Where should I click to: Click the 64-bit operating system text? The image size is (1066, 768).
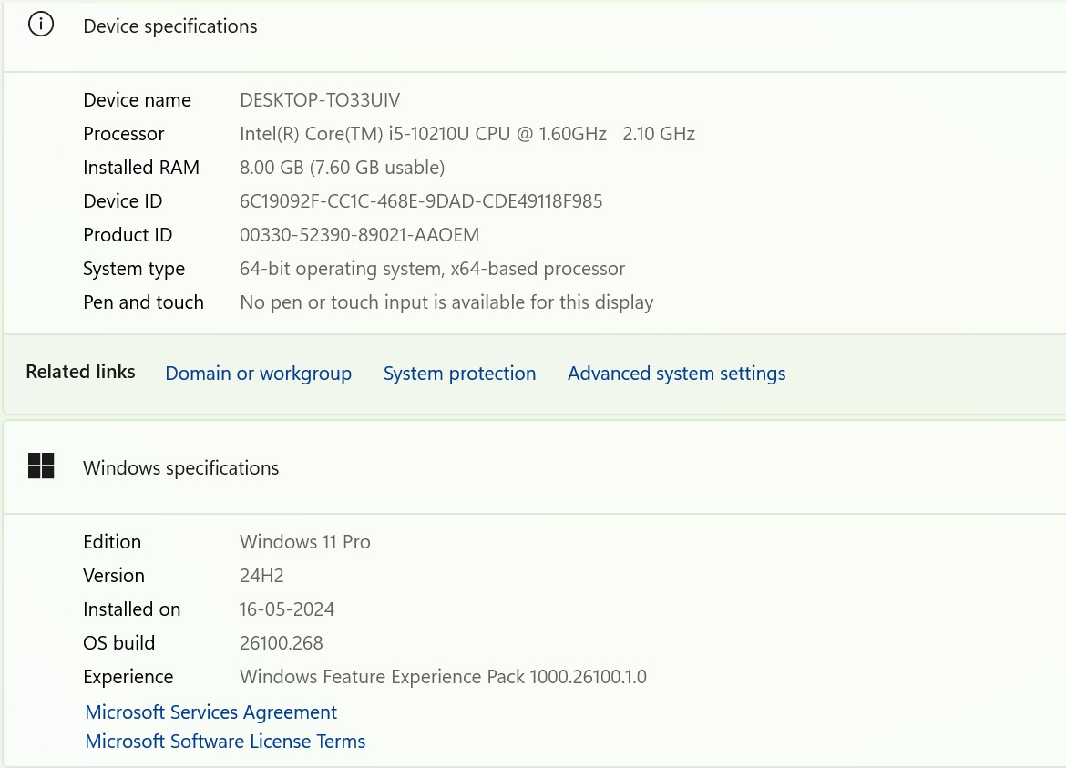click(432, 269)
